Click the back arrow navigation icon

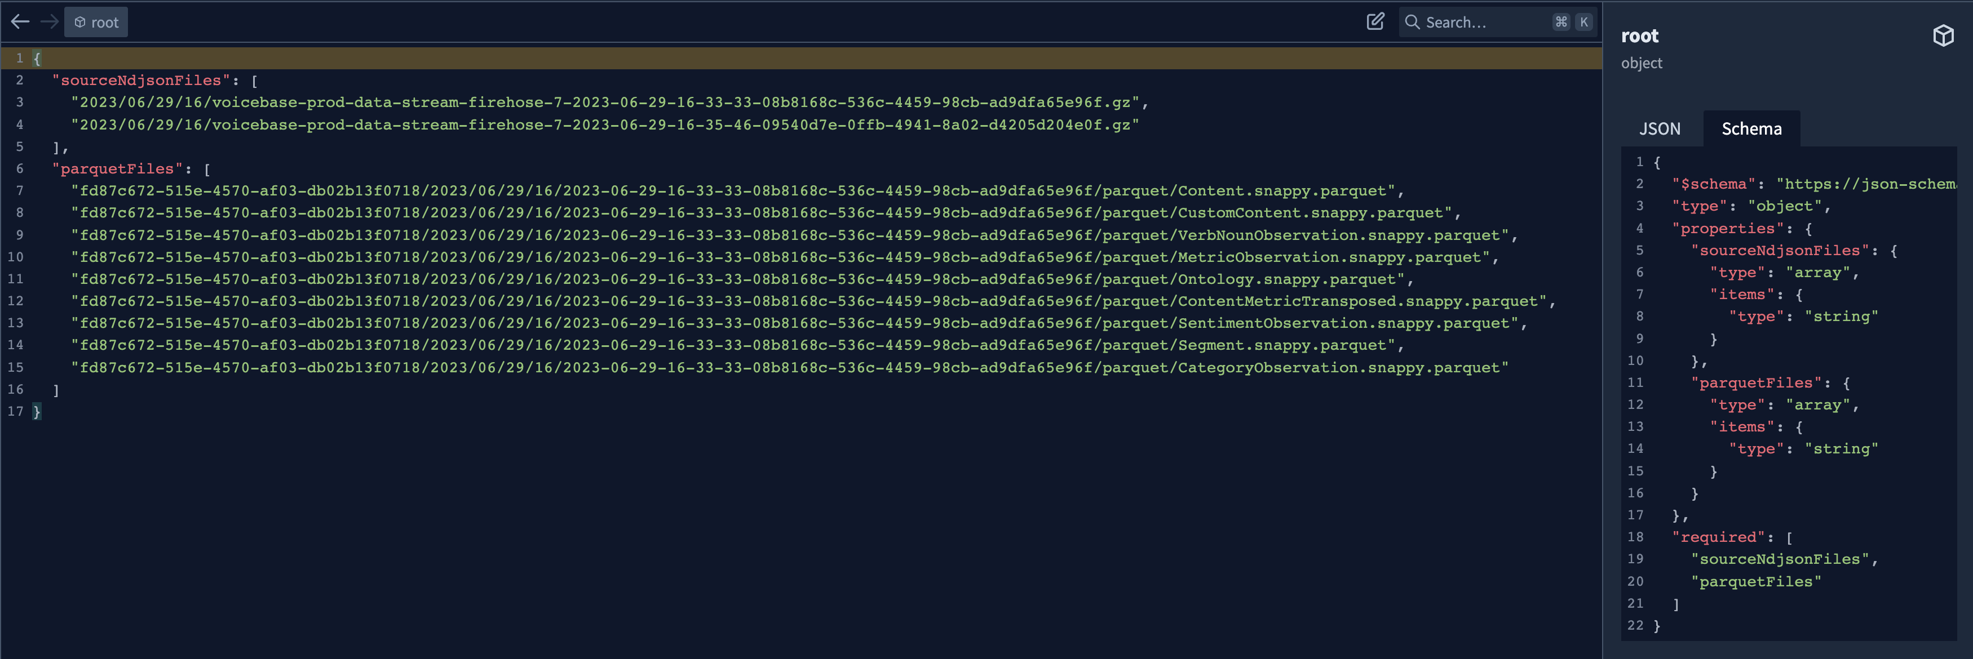pyautogui.click(x=21, y=22)
